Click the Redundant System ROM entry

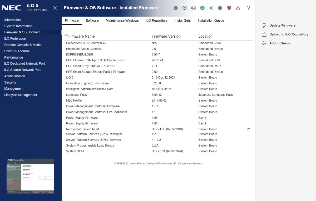[83, 129]
